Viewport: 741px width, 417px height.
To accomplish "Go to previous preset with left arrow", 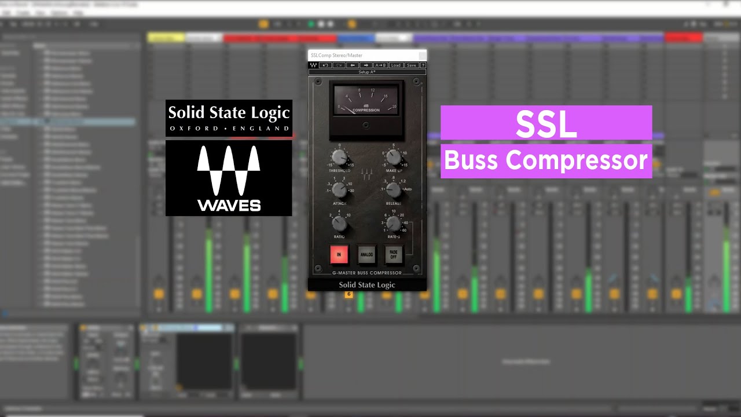I will point(353,65).
